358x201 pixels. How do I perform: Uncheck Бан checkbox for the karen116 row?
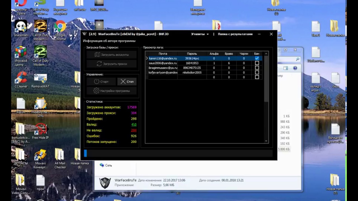[x=257, y=58]
